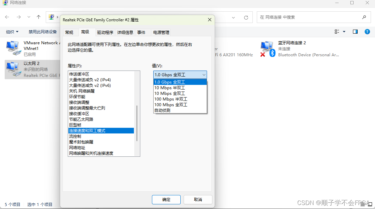Close the Realtek properties dialog
The image size is (375, 209).
(209, 20)
